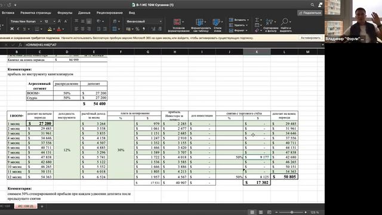Open the Рецензирование tab
Image resolution: width=382 pixels, height=215 pixels.
(109, 13)
